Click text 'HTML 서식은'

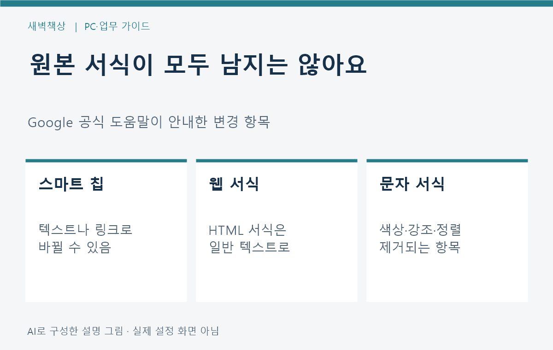(x=248, y=229)
